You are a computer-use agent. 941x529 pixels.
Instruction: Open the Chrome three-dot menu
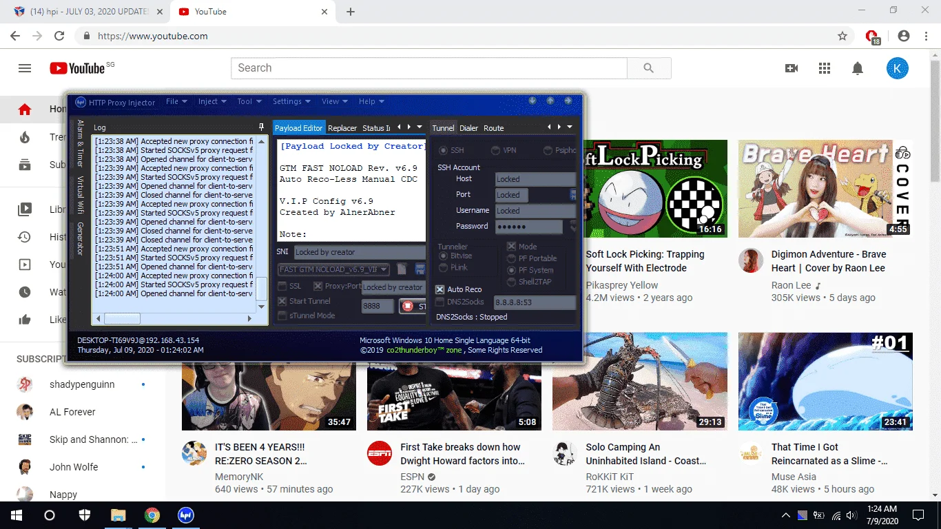pos(926,36)
